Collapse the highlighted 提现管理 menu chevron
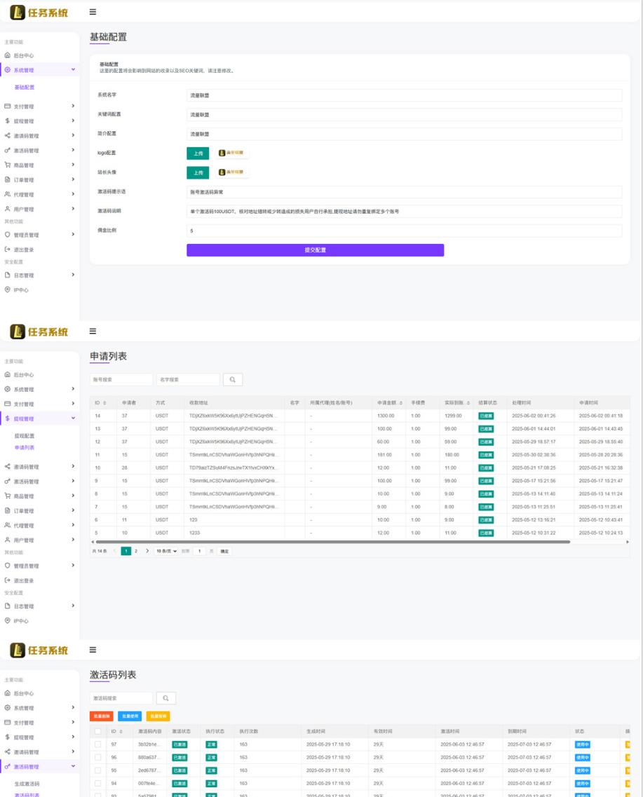Screen dimensions: 643x797 coord(73,418)
